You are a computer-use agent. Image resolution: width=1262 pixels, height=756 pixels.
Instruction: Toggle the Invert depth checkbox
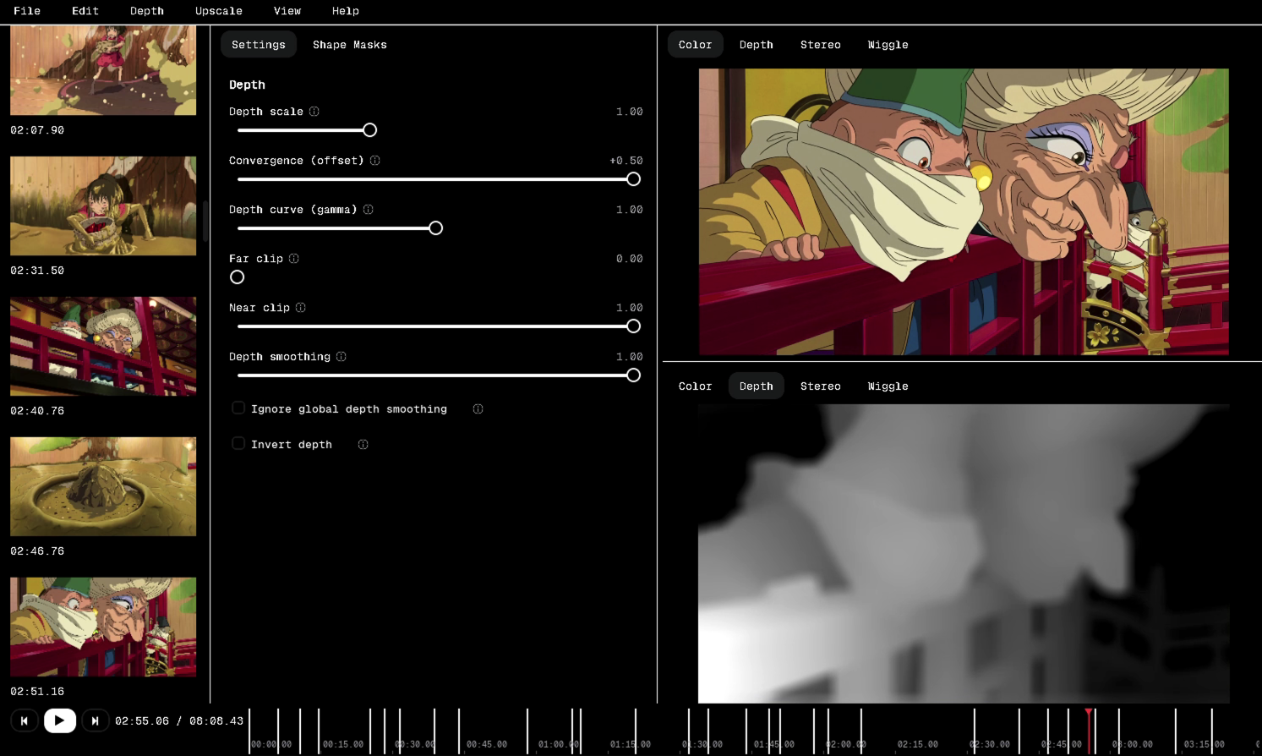click(238, 444)
